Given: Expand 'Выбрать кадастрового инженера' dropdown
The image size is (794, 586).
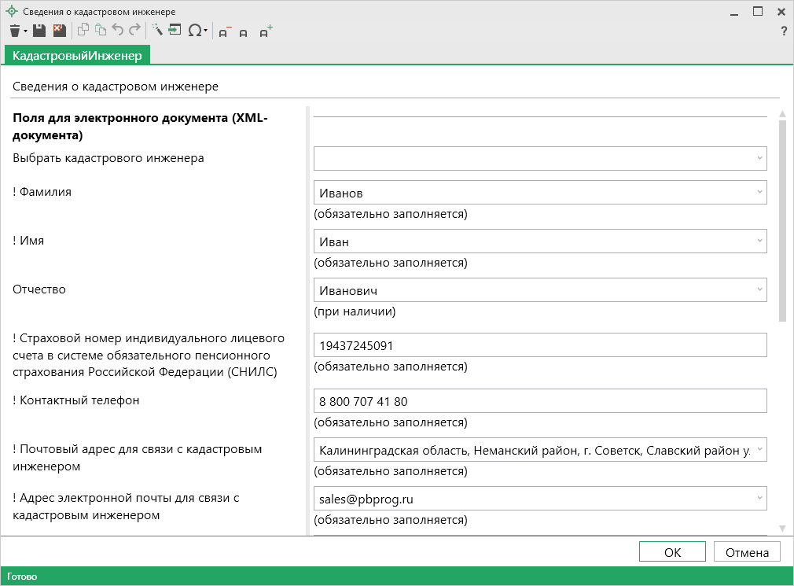Looking at the screenshot, I should click(759, 158).
